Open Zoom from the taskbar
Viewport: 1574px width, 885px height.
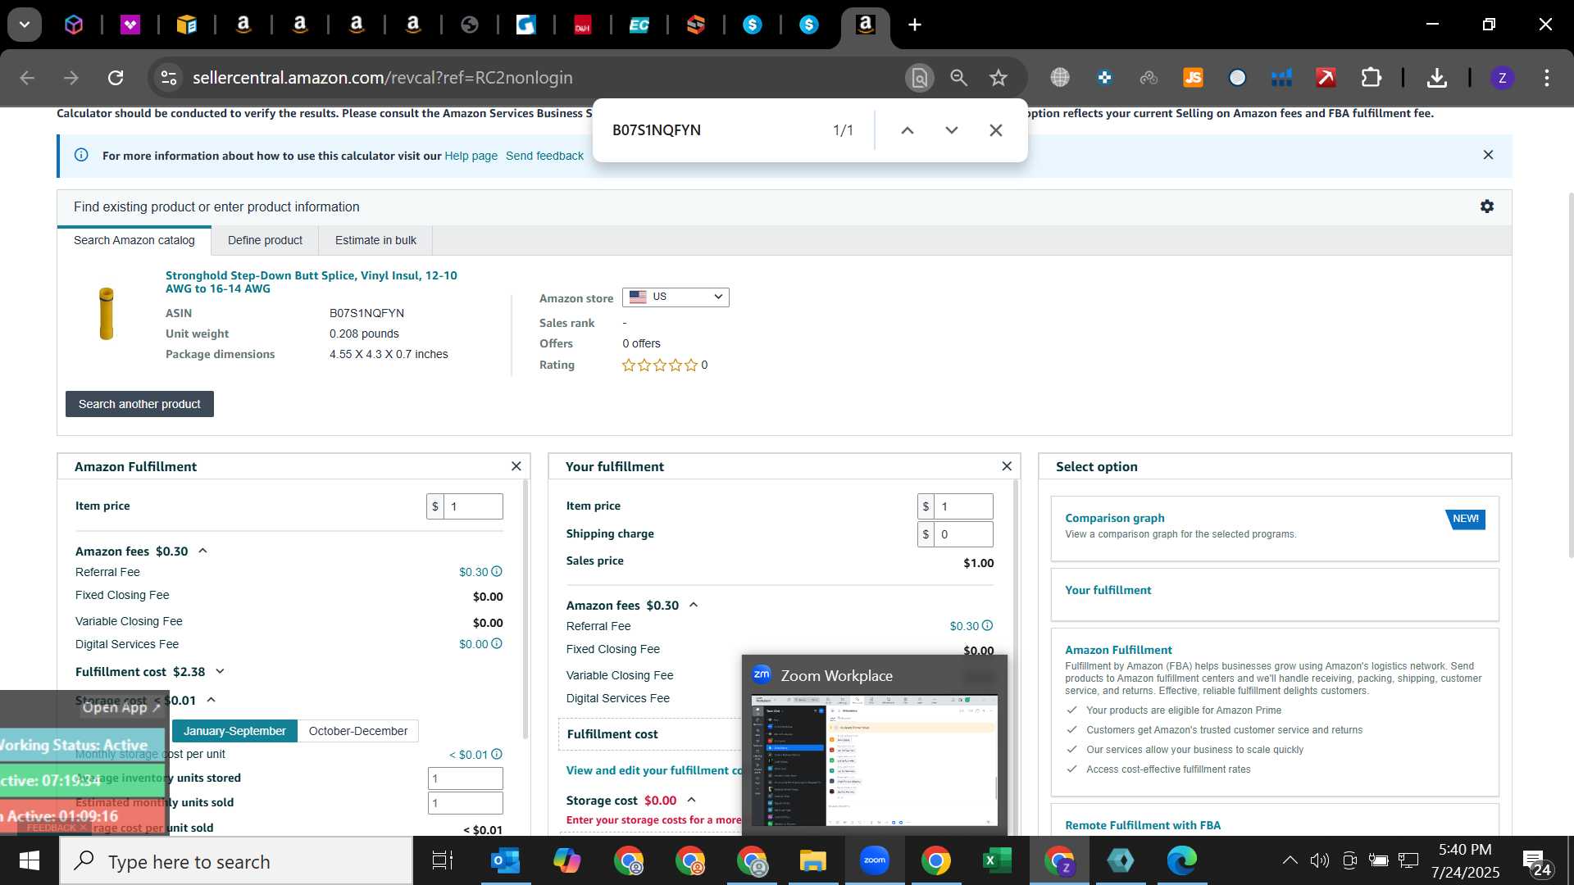(874, 860)
